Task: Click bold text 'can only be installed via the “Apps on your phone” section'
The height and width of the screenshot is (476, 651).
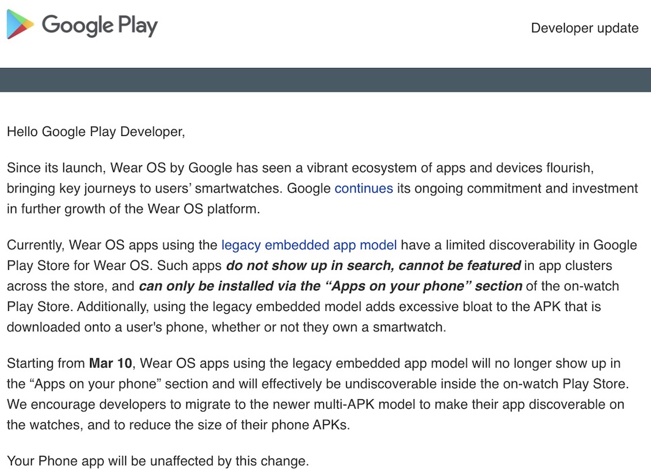Action: coord(330,285)
